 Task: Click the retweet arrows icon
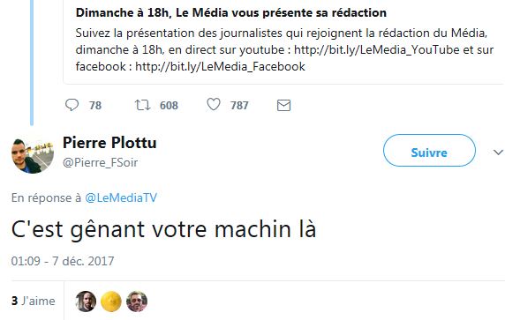coord(143,105)
